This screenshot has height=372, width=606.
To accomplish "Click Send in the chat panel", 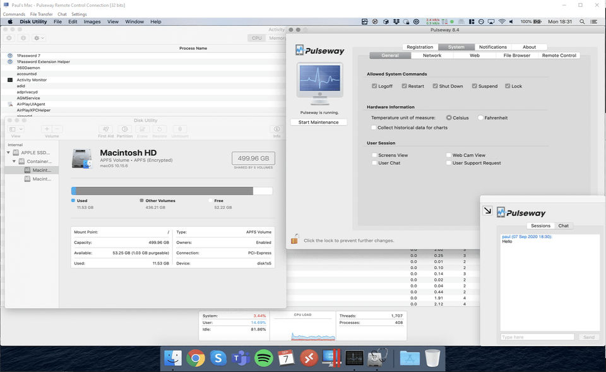I will (588, 337).
